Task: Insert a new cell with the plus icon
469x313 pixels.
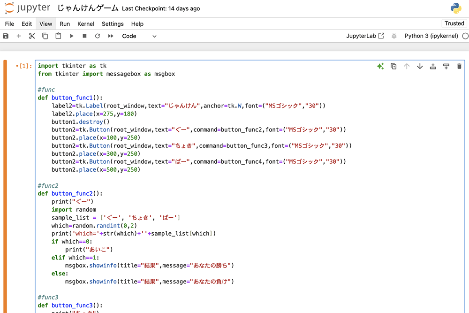Action: tap(19, 36)
